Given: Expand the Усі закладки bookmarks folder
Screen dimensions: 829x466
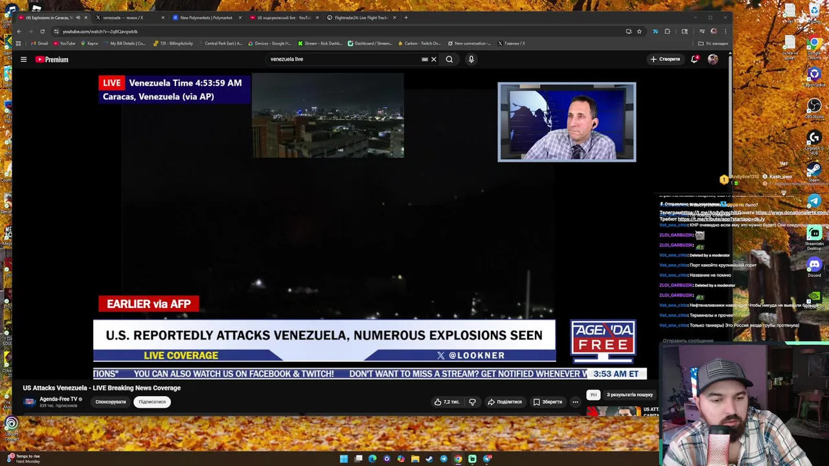Looking at the screenshot, I should (713, 43).
